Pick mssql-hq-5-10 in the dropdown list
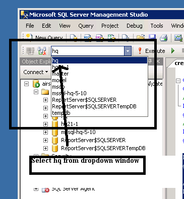184x199 pixels. tap(99, 93)
